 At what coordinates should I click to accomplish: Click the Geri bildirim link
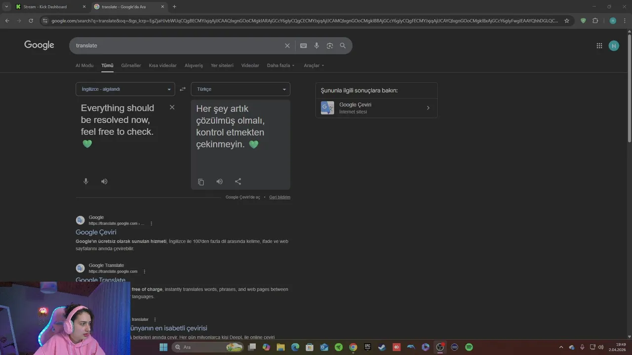(279, 197)
